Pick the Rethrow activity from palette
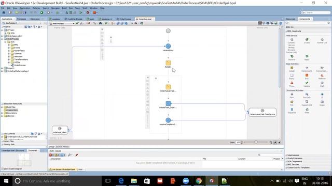332x186 pixels. click(322, 76)
